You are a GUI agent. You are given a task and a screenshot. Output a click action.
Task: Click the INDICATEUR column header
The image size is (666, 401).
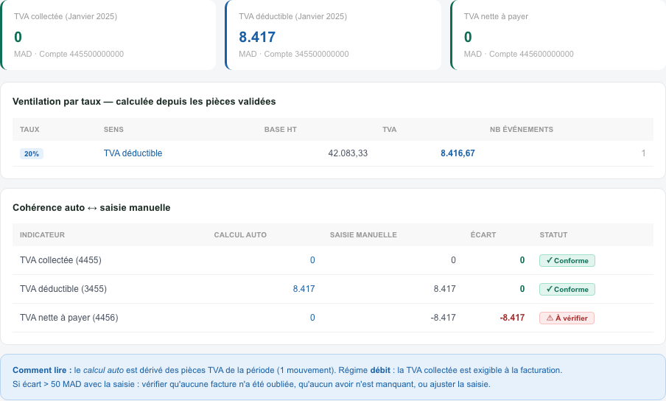[x=42, y=235]
